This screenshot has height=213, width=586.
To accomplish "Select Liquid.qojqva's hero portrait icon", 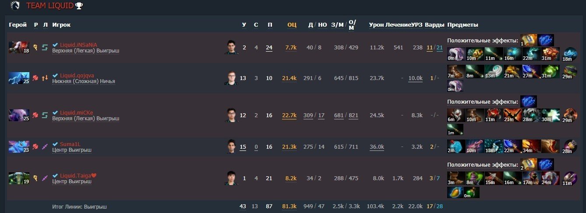I will click(19, 78).
